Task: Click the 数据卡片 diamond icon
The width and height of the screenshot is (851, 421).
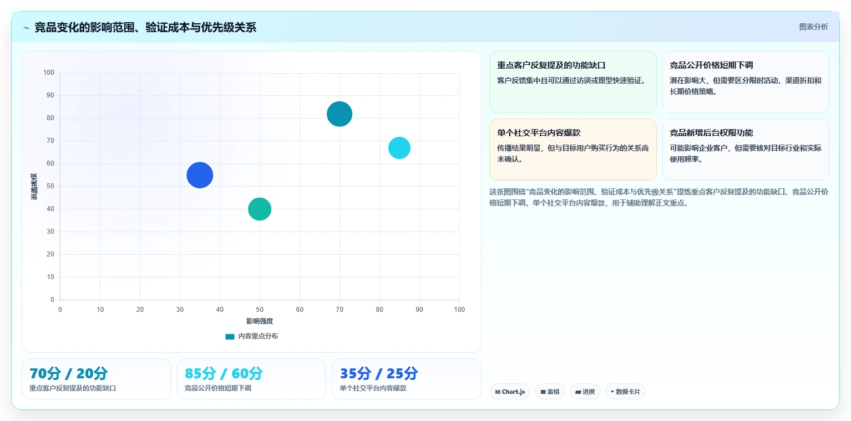Action: [612, 392]
